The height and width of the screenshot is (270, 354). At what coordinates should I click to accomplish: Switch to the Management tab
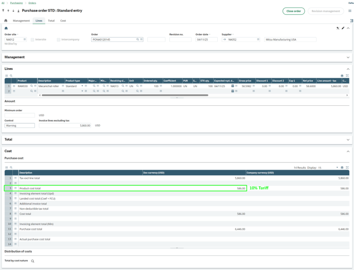pos(21,21)
